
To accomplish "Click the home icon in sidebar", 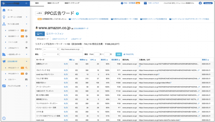I will pyautogui.click(x=4, y=10).
